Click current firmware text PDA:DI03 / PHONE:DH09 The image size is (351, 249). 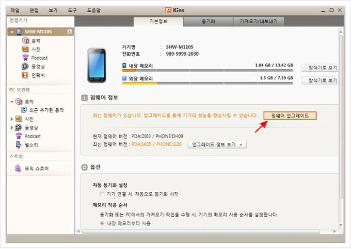click(x=157, y=136)
